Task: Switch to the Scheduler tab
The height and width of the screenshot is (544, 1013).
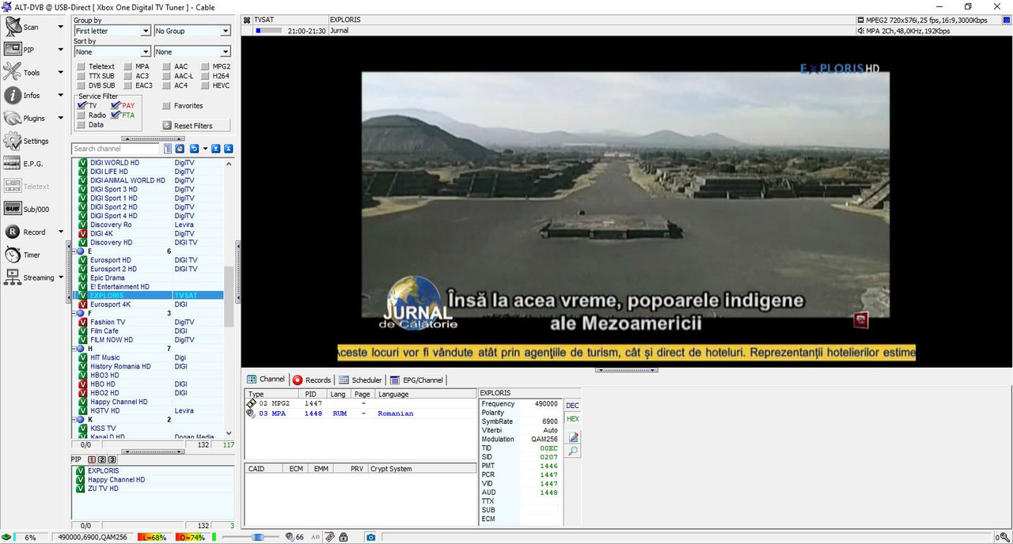Action: point(360,380)
